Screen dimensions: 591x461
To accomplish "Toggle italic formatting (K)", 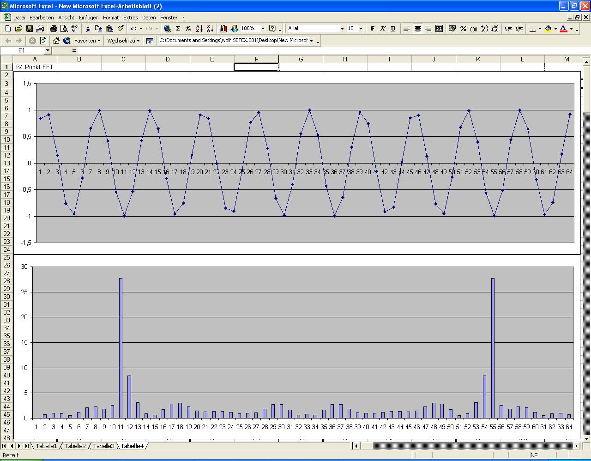I will 383,29.
